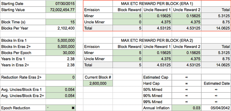Click the 'Epoch Reduction' label cell
The image size is (231, 111).
click(23, 108)
